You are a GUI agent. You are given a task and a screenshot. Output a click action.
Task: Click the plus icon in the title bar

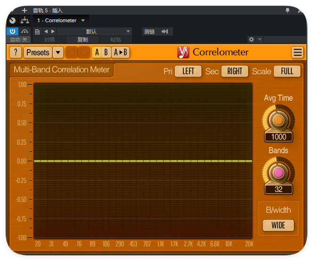(x=24, y=10)
